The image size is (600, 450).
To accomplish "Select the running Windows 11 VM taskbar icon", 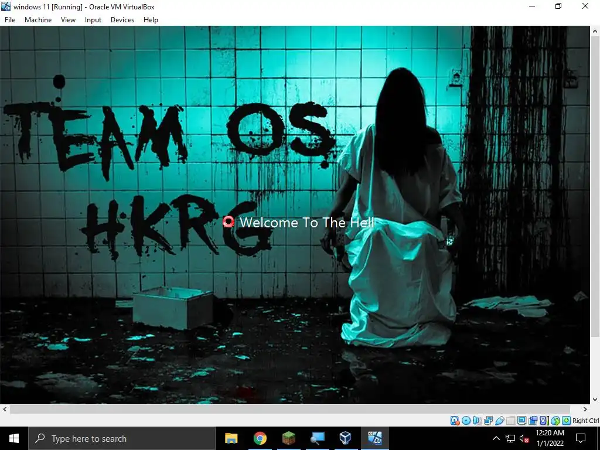I will [x=374, y=438].
